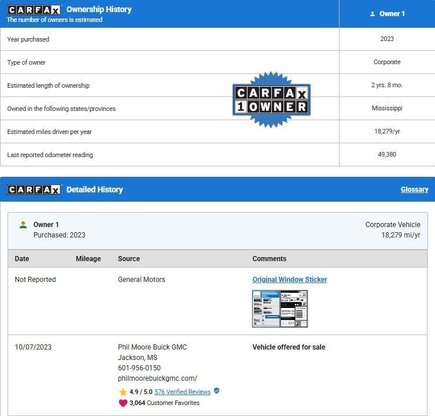Click the Purchased: 2023 text
This screenshot has width=435, height=416.
click(60, 235)
